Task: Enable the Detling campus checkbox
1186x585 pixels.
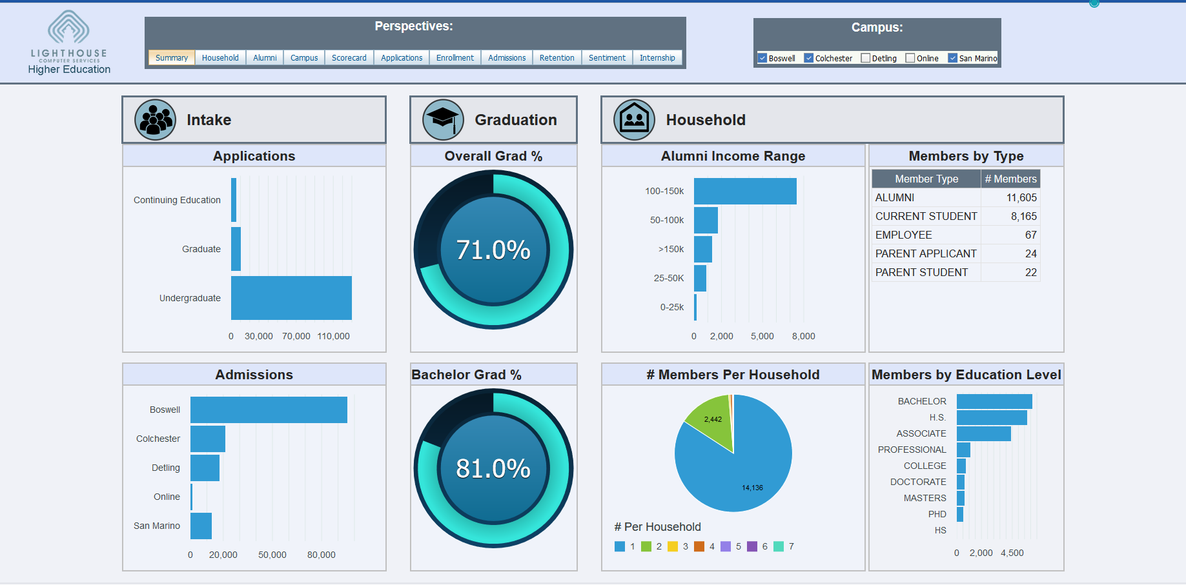Action: pos(866,58)
